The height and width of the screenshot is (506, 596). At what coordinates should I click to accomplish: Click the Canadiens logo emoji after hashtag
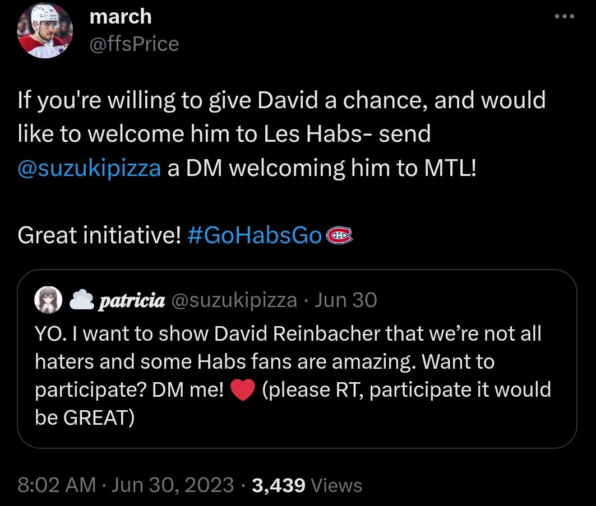[x=339, y=236]
